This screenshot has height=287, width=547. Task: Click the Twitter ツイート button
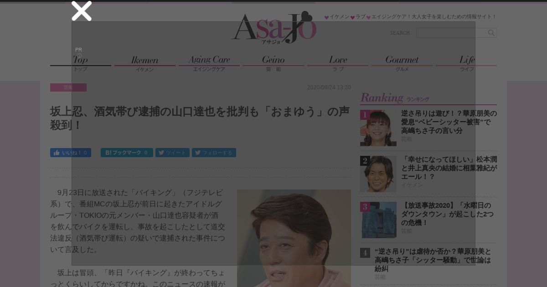[x=173, y=153]
